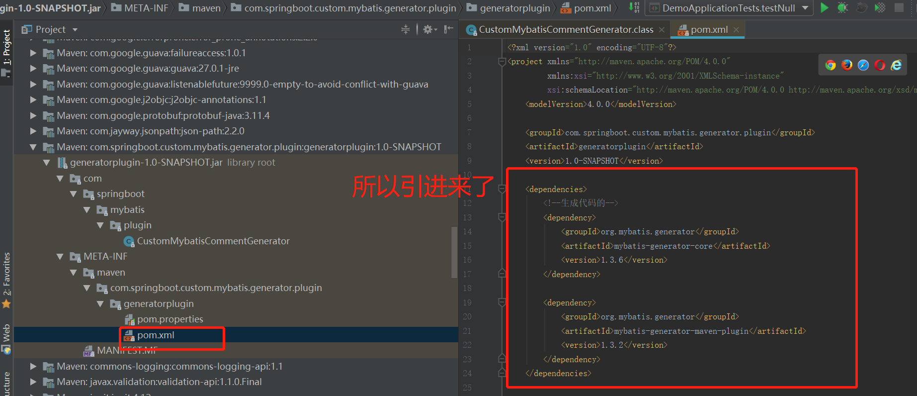
Task: Click the groupId line with com.springboot.custom.mybatis.generator.plugin
Action: [670, 132]
